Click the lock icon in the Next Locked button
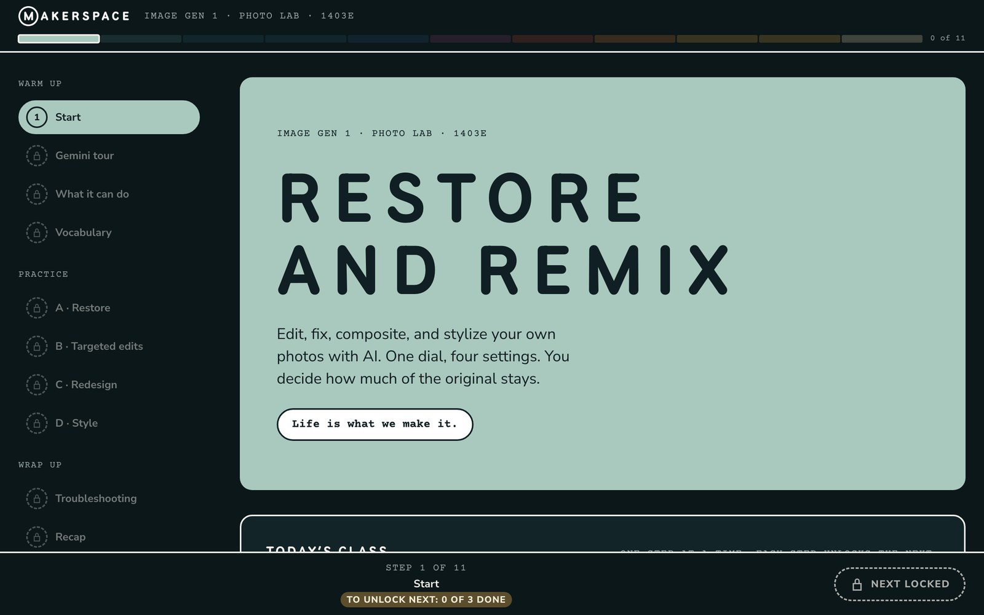 [x=857, y=584]
